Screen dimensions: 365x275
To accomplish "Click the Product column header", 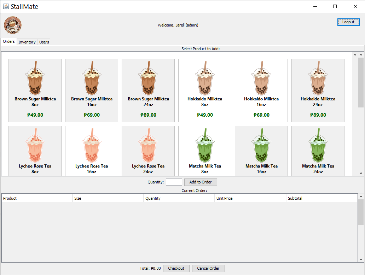I will coord(37,198).
